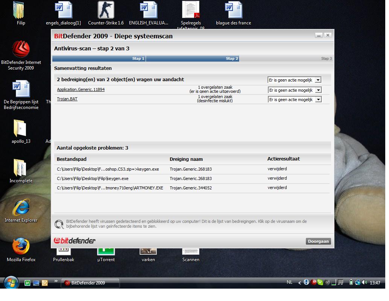Click the Windows Start orb
Screen dimensions: 389x301
coord(11,283)
